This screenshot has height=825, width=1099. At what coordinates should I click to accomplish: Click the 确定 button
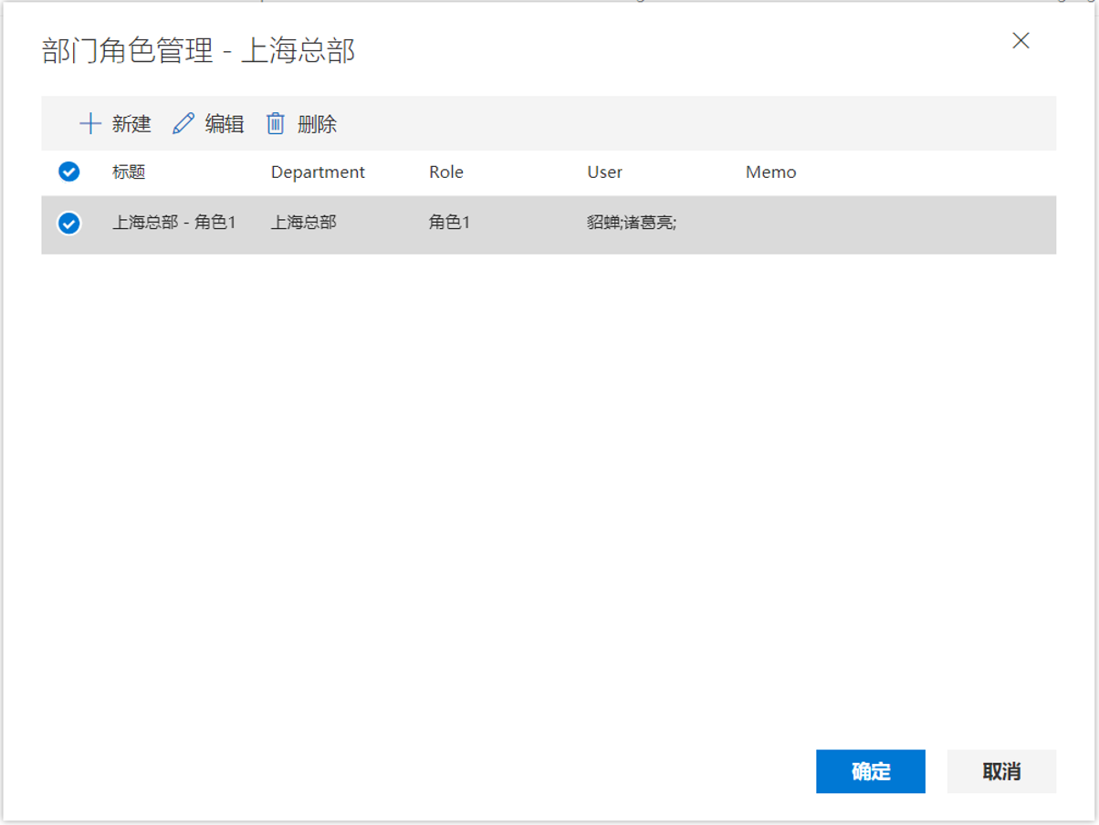pos(871,771)
